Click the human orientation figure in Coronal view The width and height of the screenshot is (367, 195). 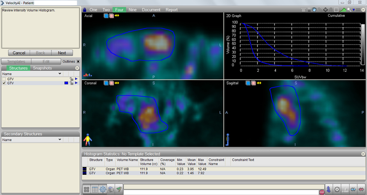pos(88,139)
